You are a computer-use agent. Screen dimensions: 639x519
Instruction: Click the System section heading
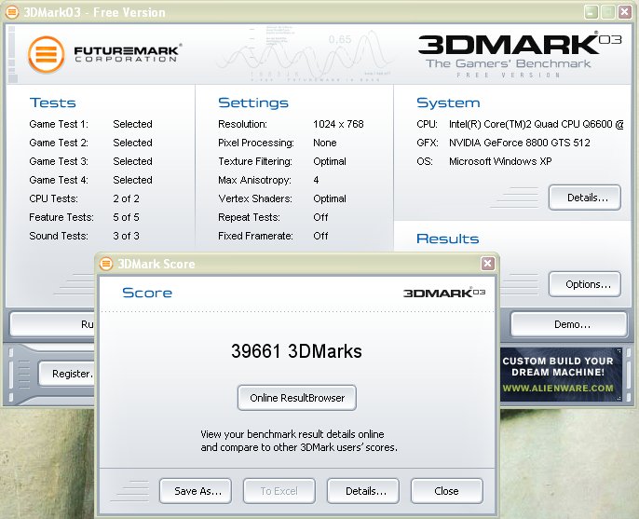point(448,102)
